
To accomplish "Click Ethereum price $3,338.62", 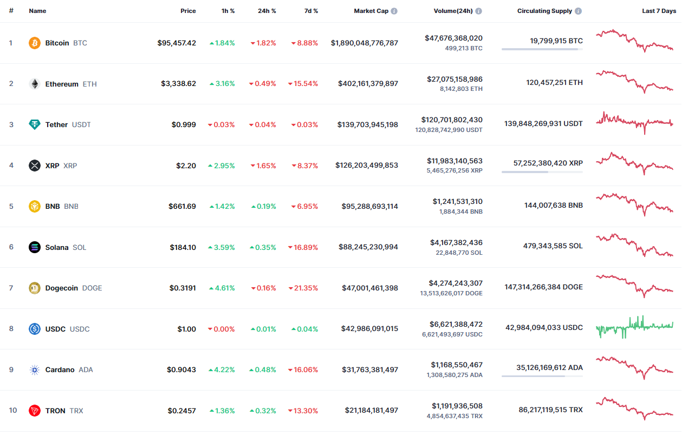I will [179, 84].
